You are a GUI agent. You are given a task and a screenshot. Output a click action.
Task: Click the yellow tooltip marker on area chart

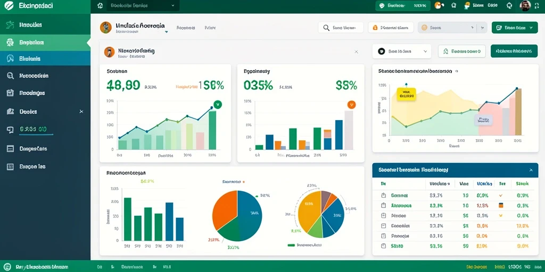point(406,93)
